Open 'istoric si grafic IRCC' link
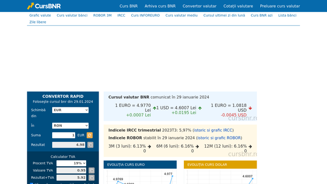The width and height of the screenshot is (327, 184). pos(213,130)
